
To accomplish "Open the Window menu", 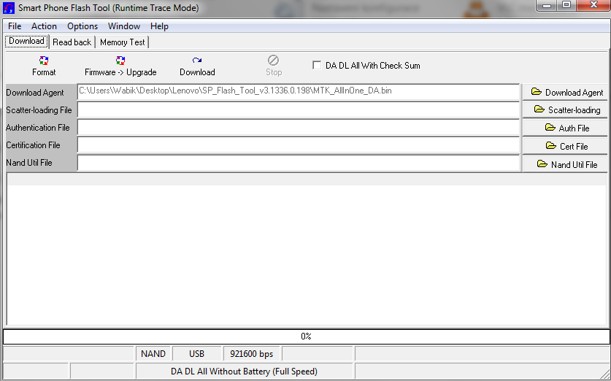I will click(124, 26).
